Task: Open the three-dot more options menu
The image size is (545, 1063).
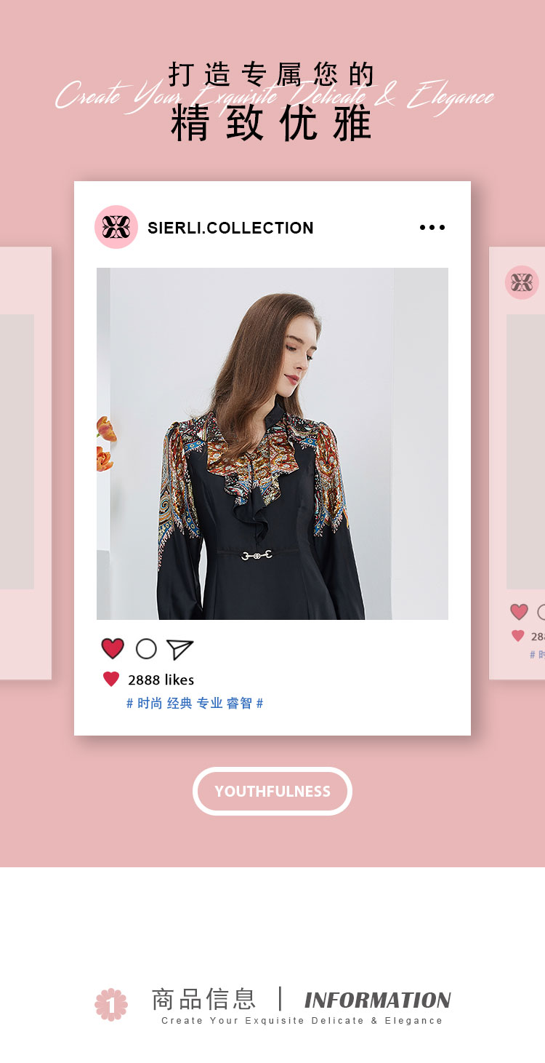Action: [432, 227]
